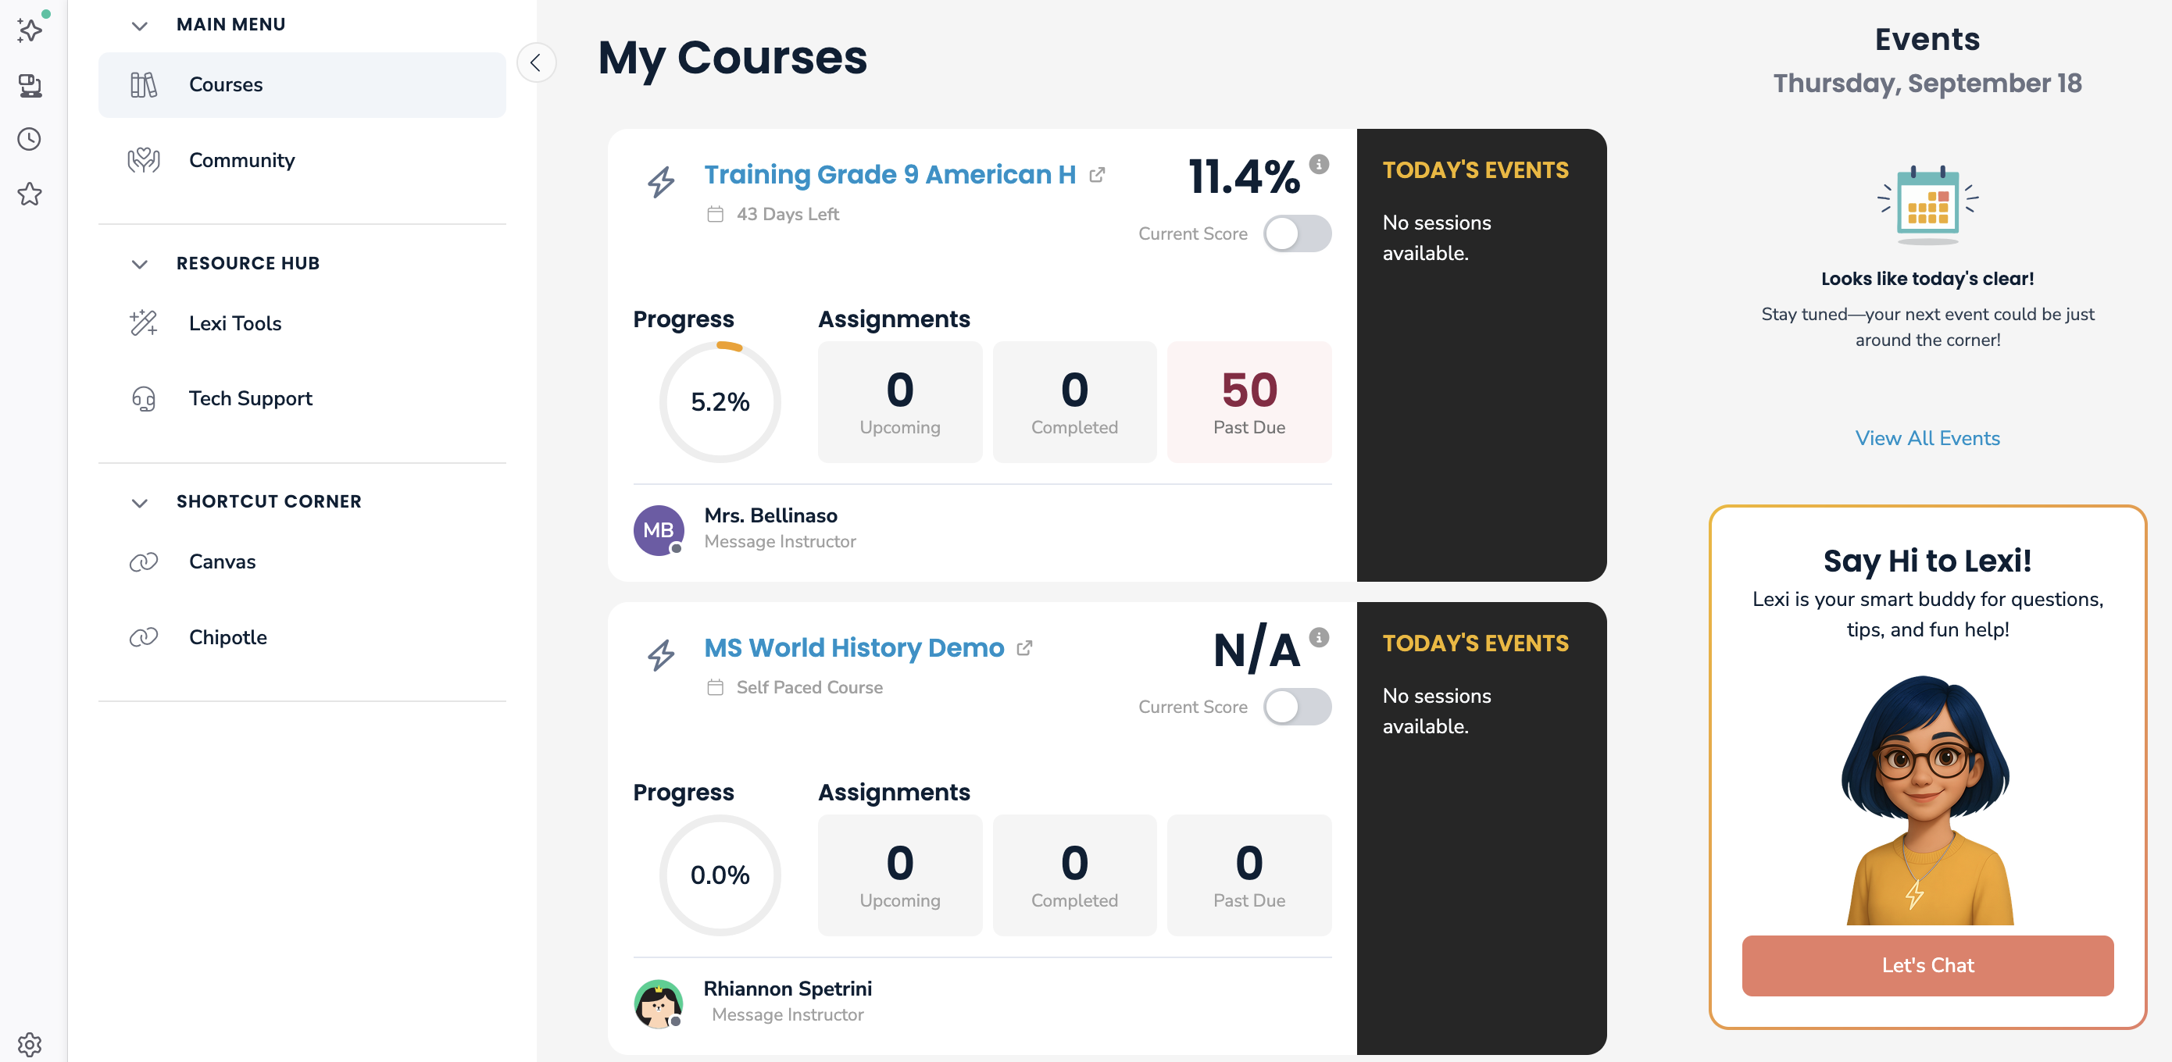Open external link icon for Training Grade 9
The width and height of the screenshot is (2172, 1062).
[1097, 176]
